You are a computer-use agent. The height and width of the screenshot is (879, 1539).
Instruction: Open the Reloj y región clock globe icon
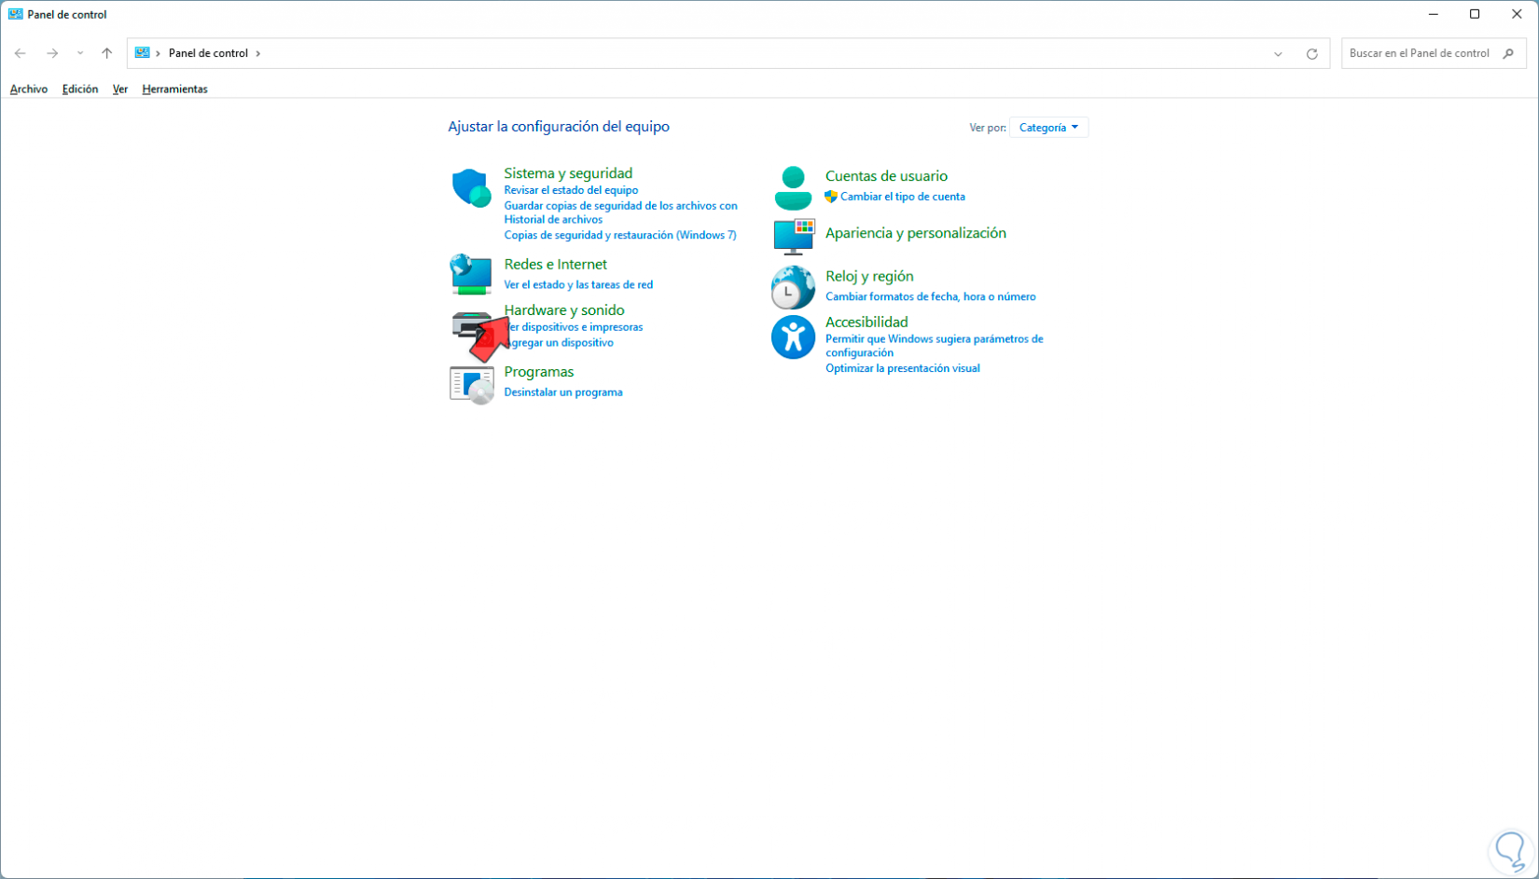tap(793, 287)
